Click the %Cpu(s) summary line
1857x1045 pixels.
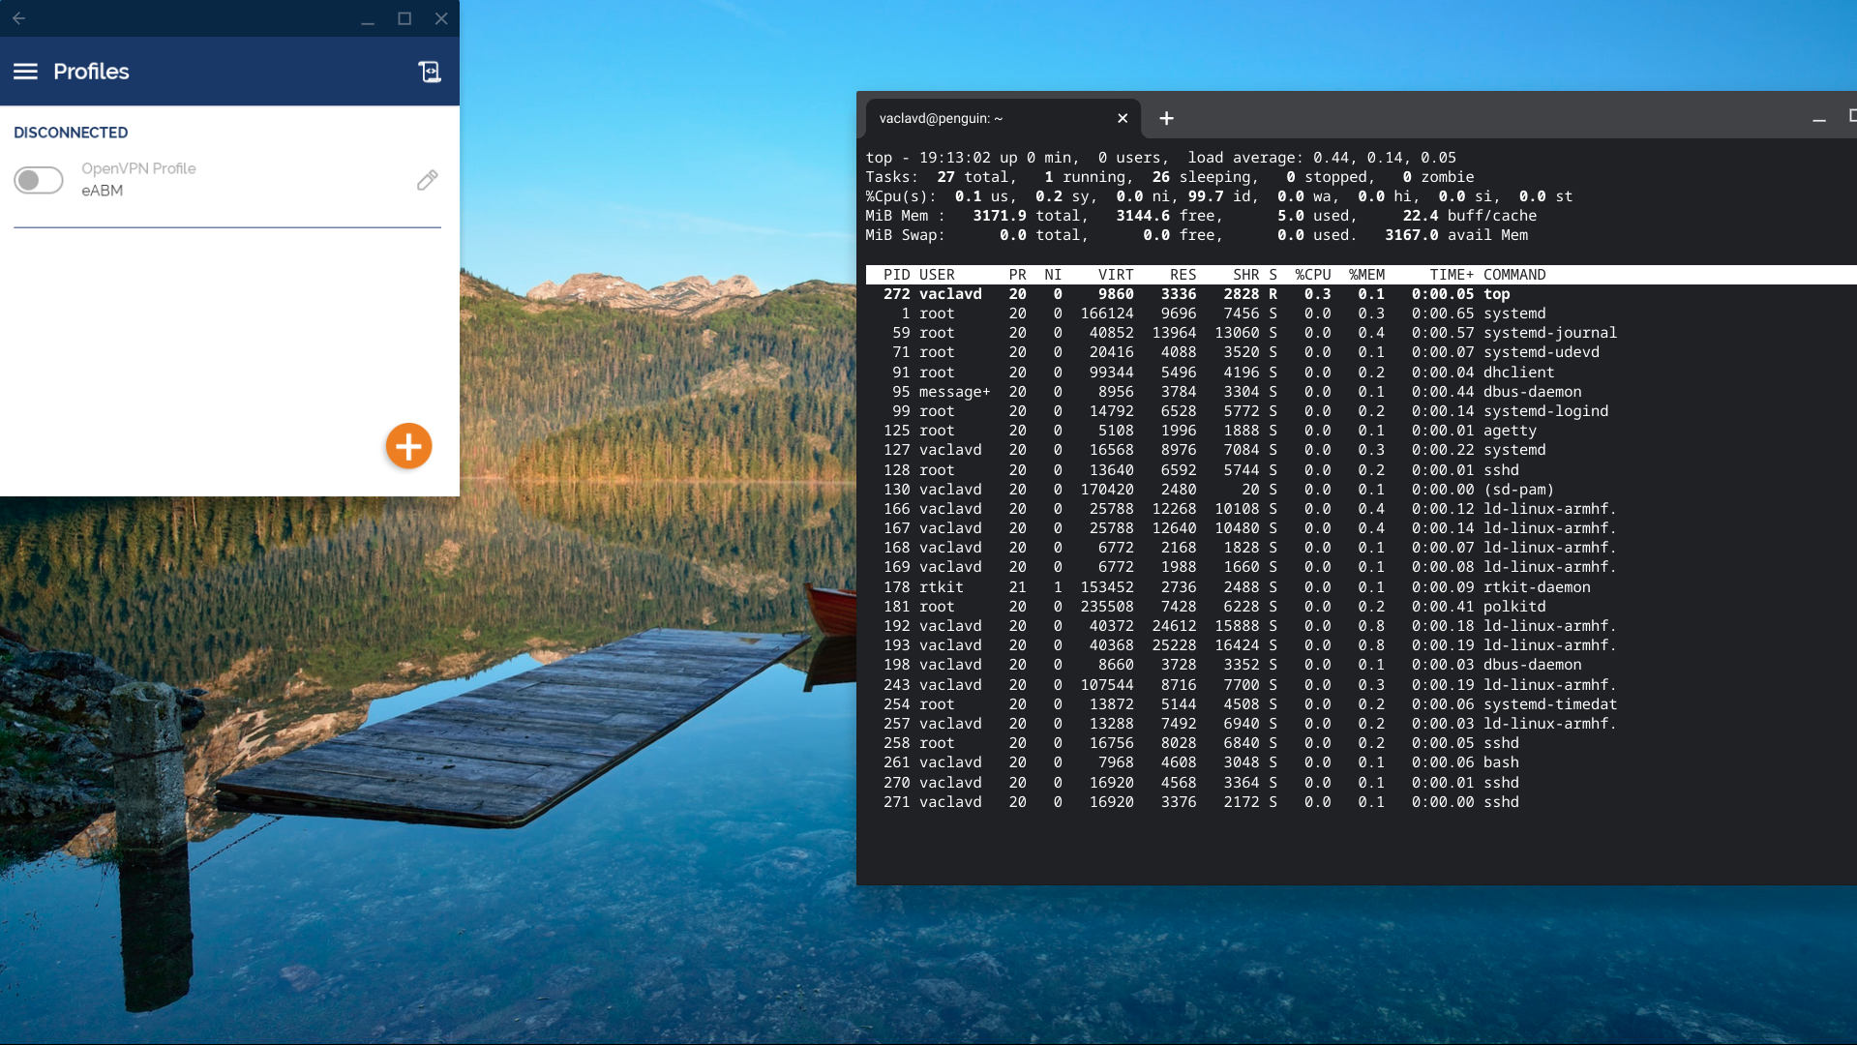[x=1219, y=196]
